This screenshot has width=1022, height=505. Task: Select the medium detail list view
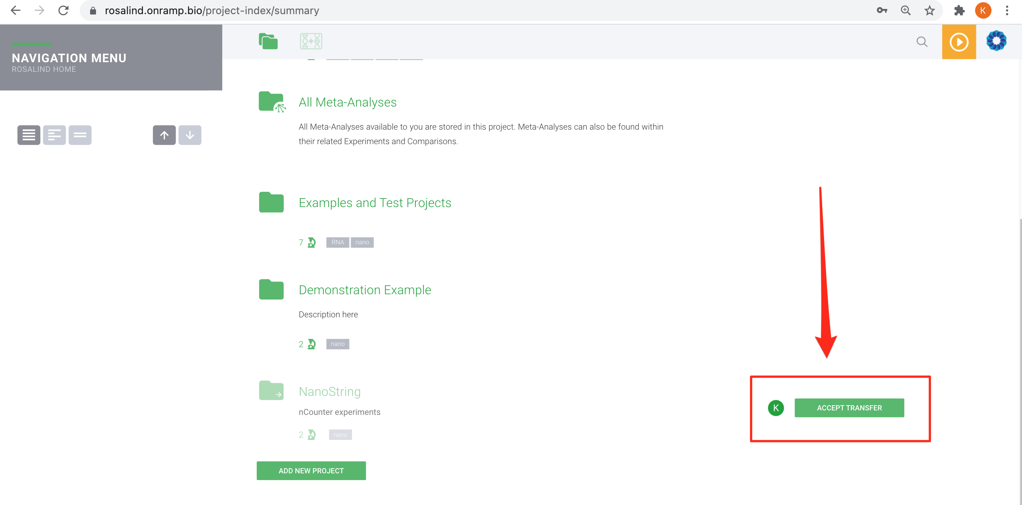click(x=54, y=136)
